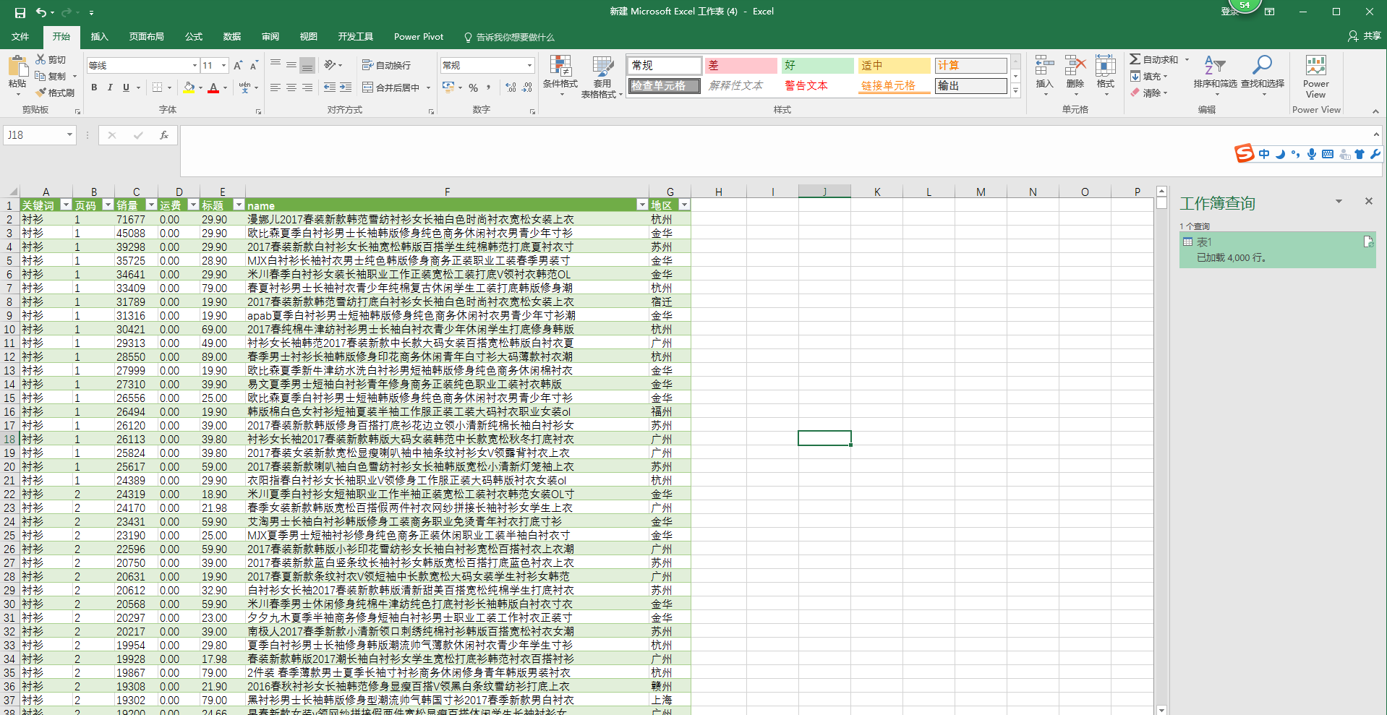Apply the 适中 cell style
Screen dimensions: 1387x715
pos(895,66)
